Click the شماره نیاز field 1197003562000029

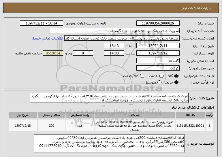[x=158, y=23]
